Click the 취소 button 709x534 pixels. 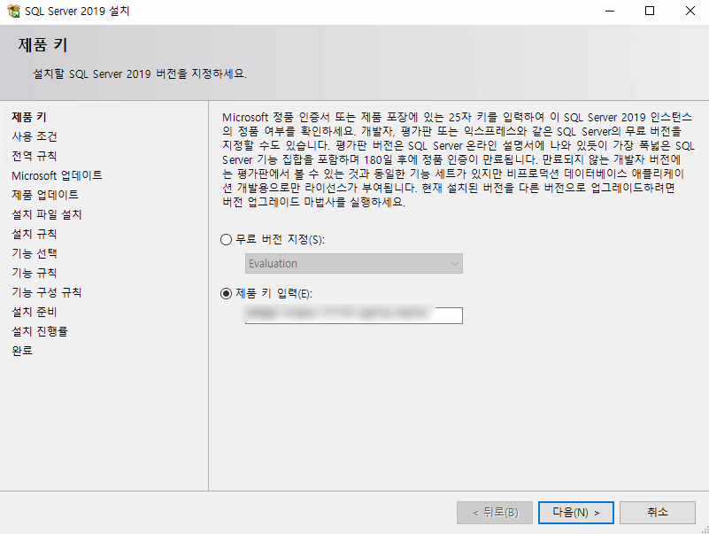[x=657, y=512]
